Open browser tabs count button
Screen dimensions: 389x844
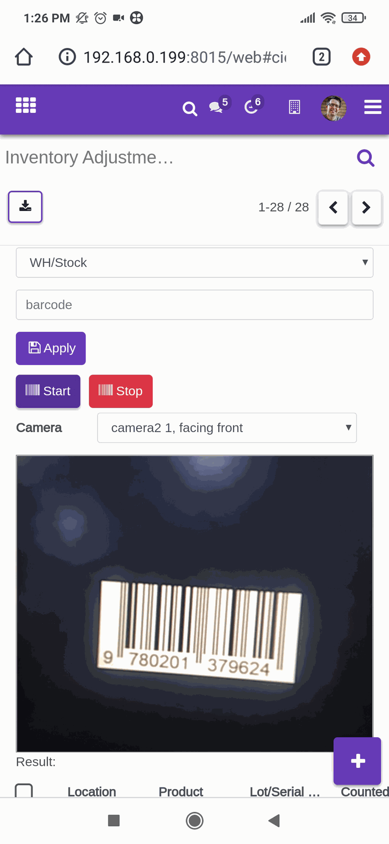point(321,57)
